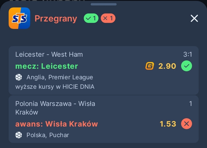Tap the football icon beside Anglia, Premier League
The width and height of the screenshot is (207, 148).
click(x=19, y=77)
